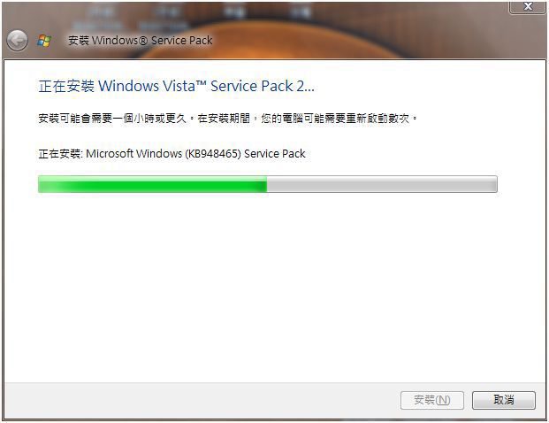Click the text Service Pack 2... in heading
Viewport: 549px width, 423px height.
coord(263,86)
